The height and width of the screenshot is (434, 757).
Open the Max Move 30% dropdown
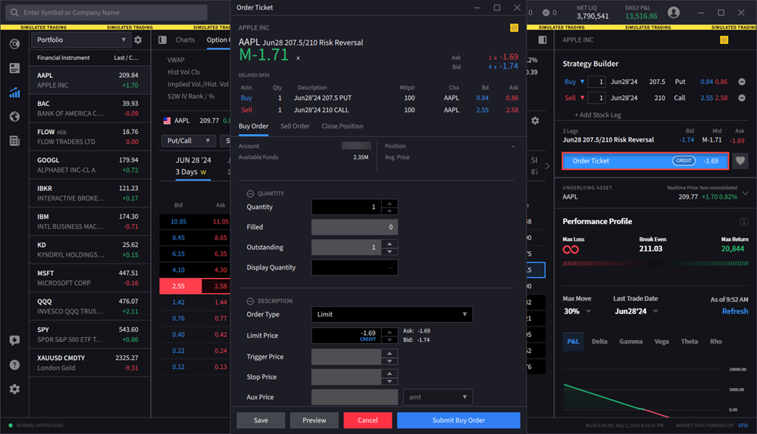coord(577,311)
